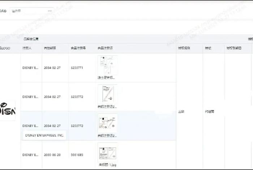Click the 注册人 column header
The height and width of the screenshot is (170, 253).
click(27, 48)
